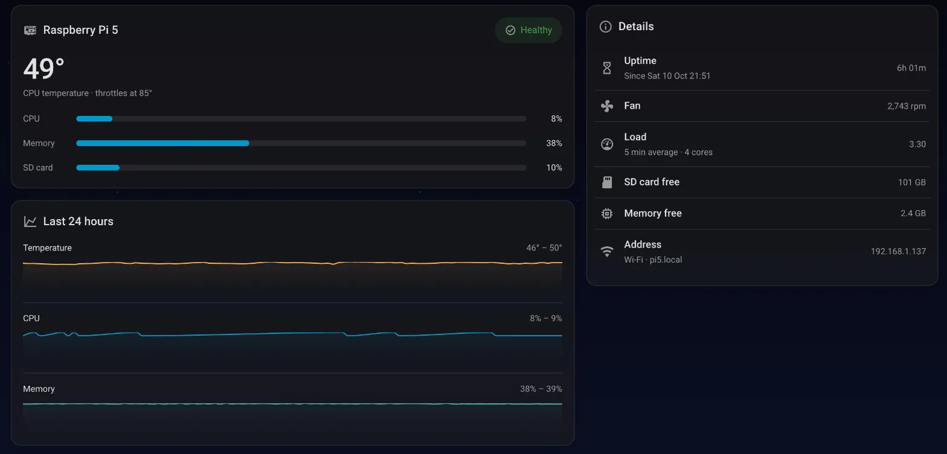Click the Memory free chip icon
The image size is (947, 454).
click(607, 214)
